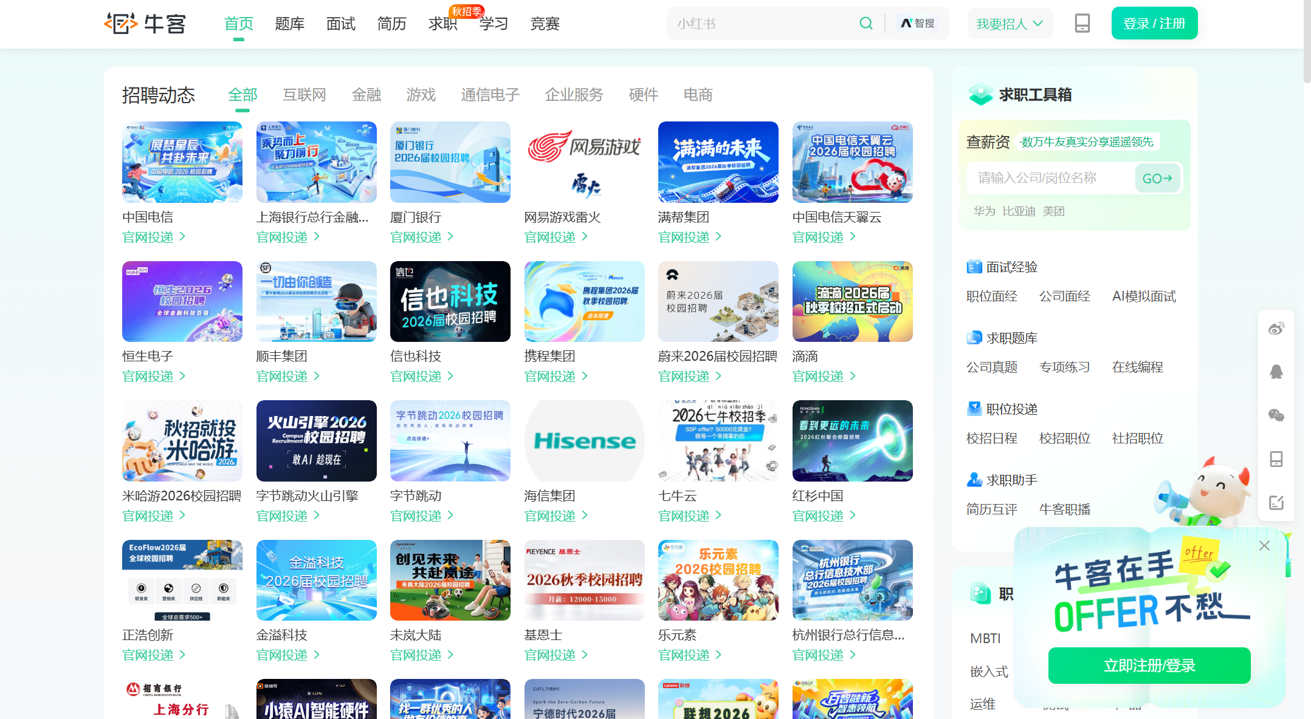Click the mobile phone icon in right sidebar

coord(1276,459)
